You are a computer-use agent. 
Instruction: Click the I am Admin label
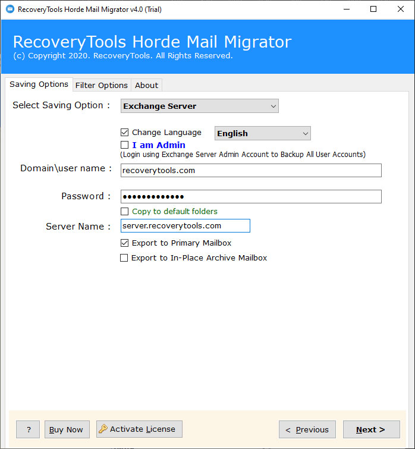(159, 145)
